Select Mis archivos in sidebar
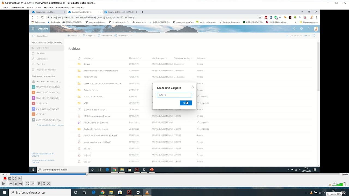This screenshot has height=196, width=349. (46, 48)
